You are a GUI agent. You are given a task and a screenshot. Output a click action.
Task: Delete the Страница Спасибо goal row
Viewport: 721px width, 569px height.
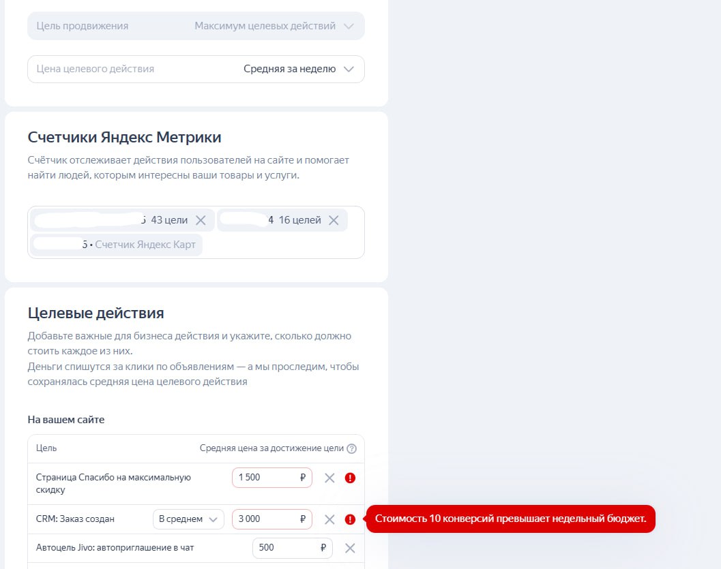(329, 478)
